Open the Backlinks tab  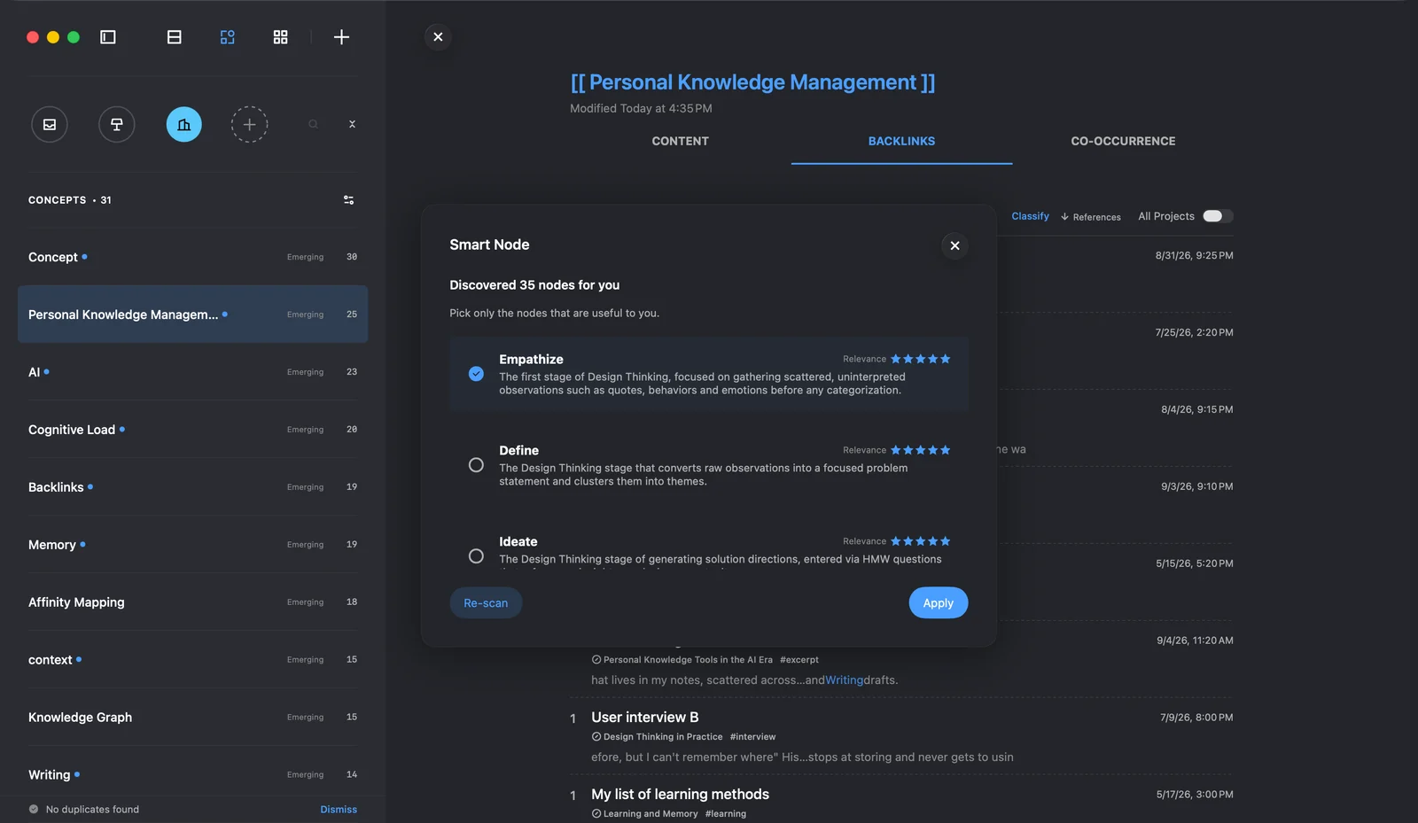901,142
